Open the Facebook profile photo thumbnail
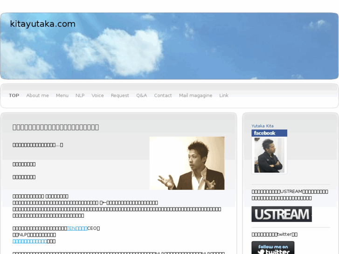The image size is (339, 254). [x=270, y=155]
